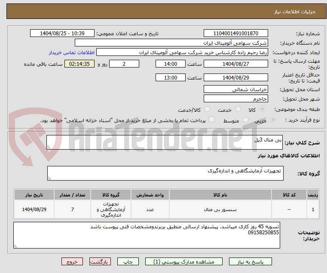The image size is (327, 273).
Task: Select the جزیی purchase type radio
Action: [273, 120]
